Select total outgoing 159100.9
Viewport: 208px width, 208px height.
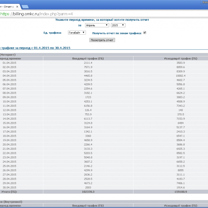click(x=181, y=192)
